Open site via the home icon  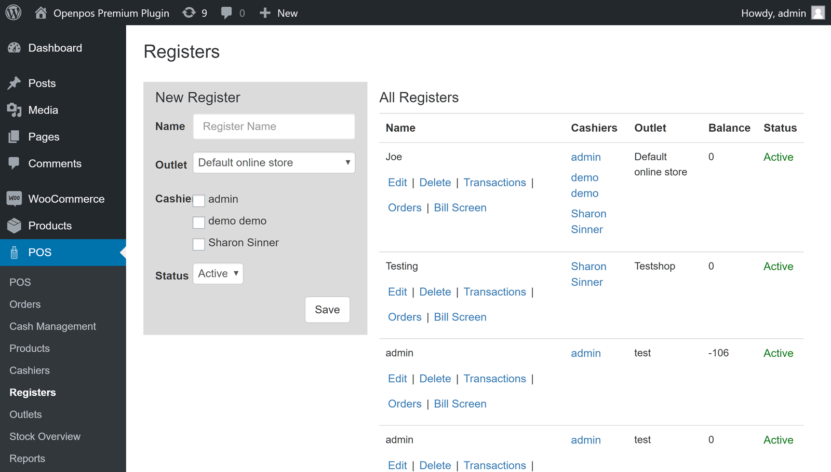(41, 12)
